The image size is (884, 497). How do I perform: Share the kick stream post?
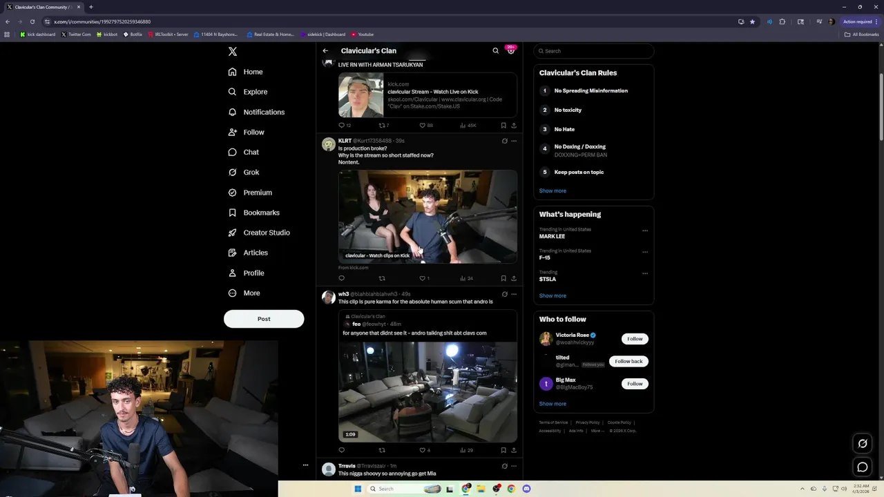[514, 126]
